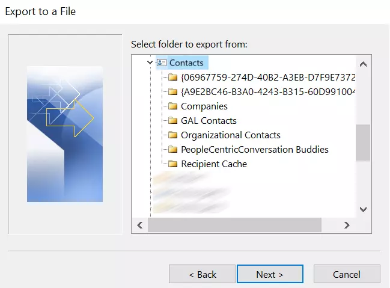Click the horizontal scrollbar thumb

234,225
